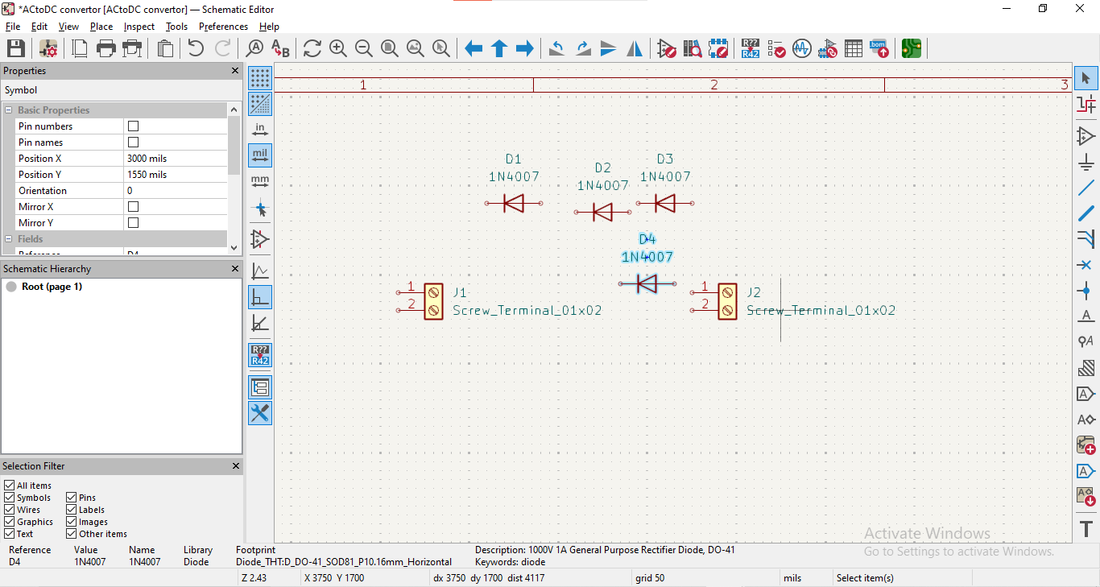
Task: Open the symbol fields table editor
Action: tap(854, 48)
